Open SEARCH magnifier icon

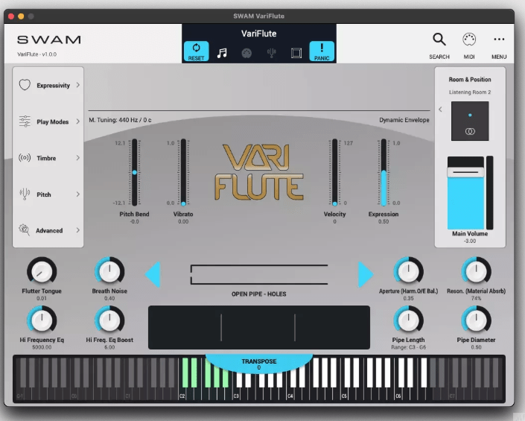click(439, 39)
